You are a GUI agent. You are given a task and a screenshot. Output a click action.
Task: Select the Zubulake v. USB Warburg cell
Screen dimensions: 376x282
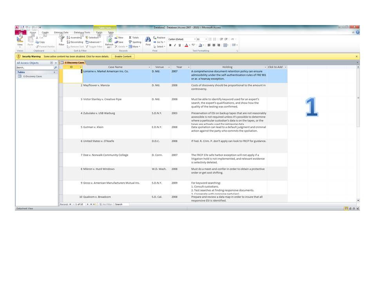pyautogui.click(x=117, y=118)
